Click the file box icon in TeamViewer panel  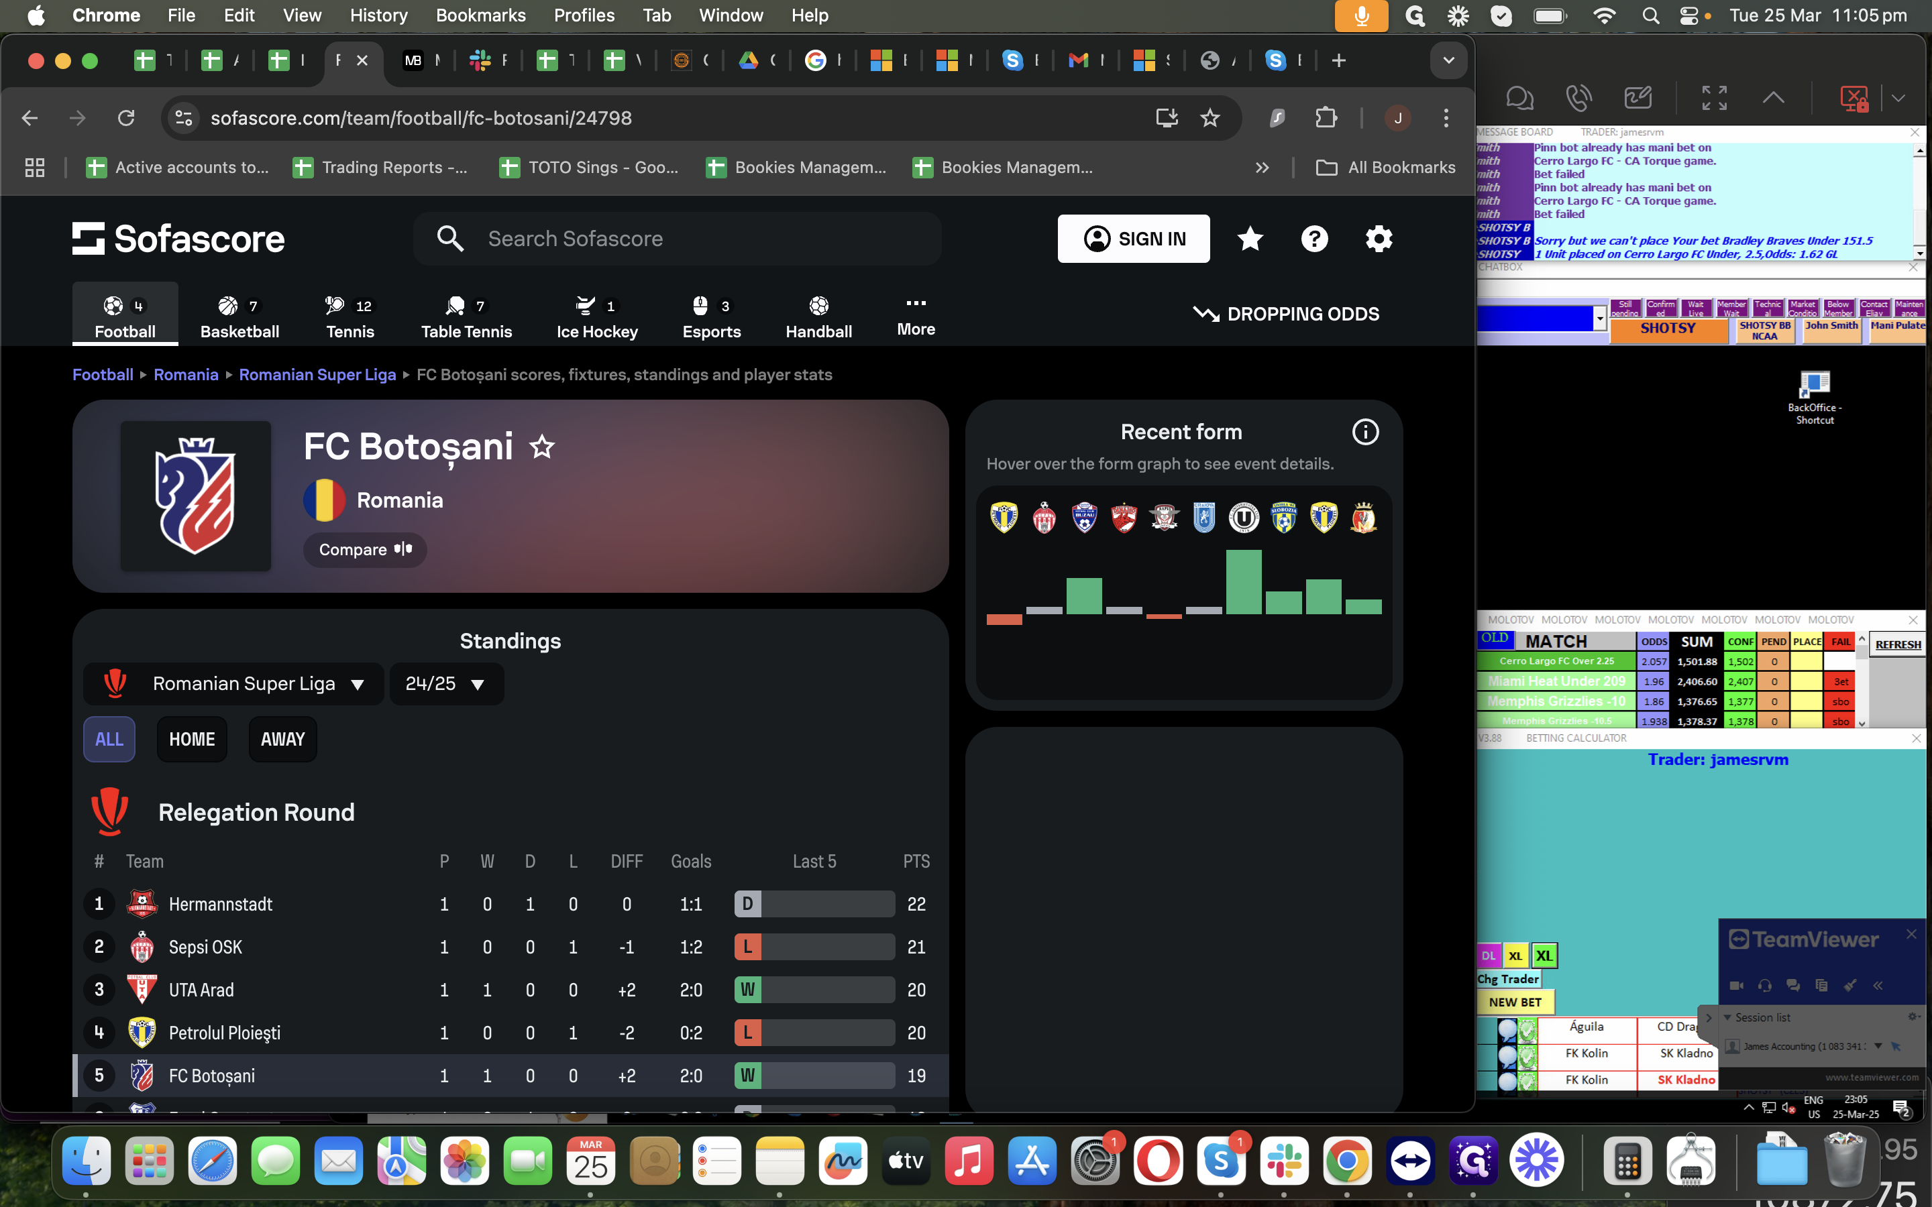pos(1821,985)
